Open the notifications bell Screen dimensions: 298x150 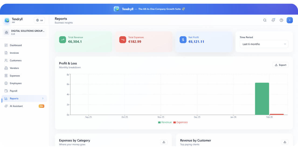tap(273, 20)
